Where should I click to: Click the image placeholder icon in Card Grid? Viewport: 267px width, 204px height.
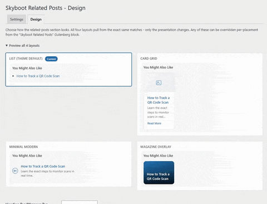tap(159, 82)
